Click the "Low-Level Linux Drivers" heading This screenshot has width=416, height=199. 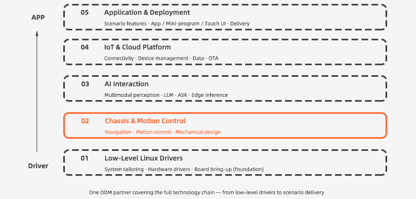tap(144, 158)
